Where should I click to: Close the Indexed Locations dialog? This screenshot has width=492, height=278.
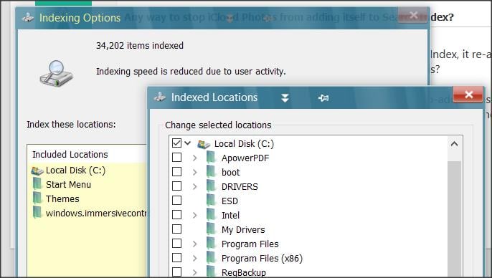tap(468, 95)
